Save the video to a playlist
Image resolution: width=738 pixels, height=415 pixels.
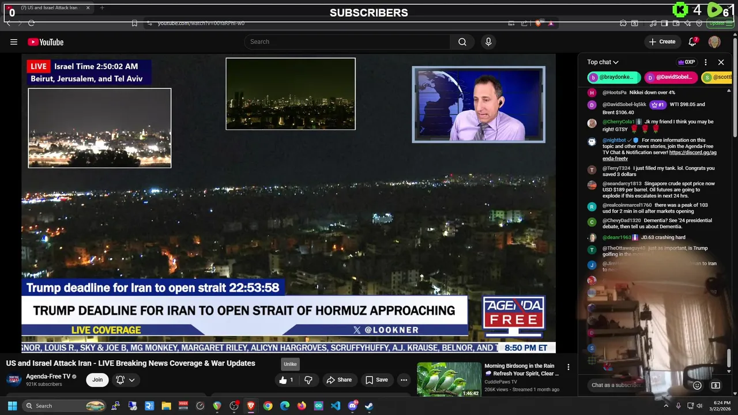(x=376, y=380)
